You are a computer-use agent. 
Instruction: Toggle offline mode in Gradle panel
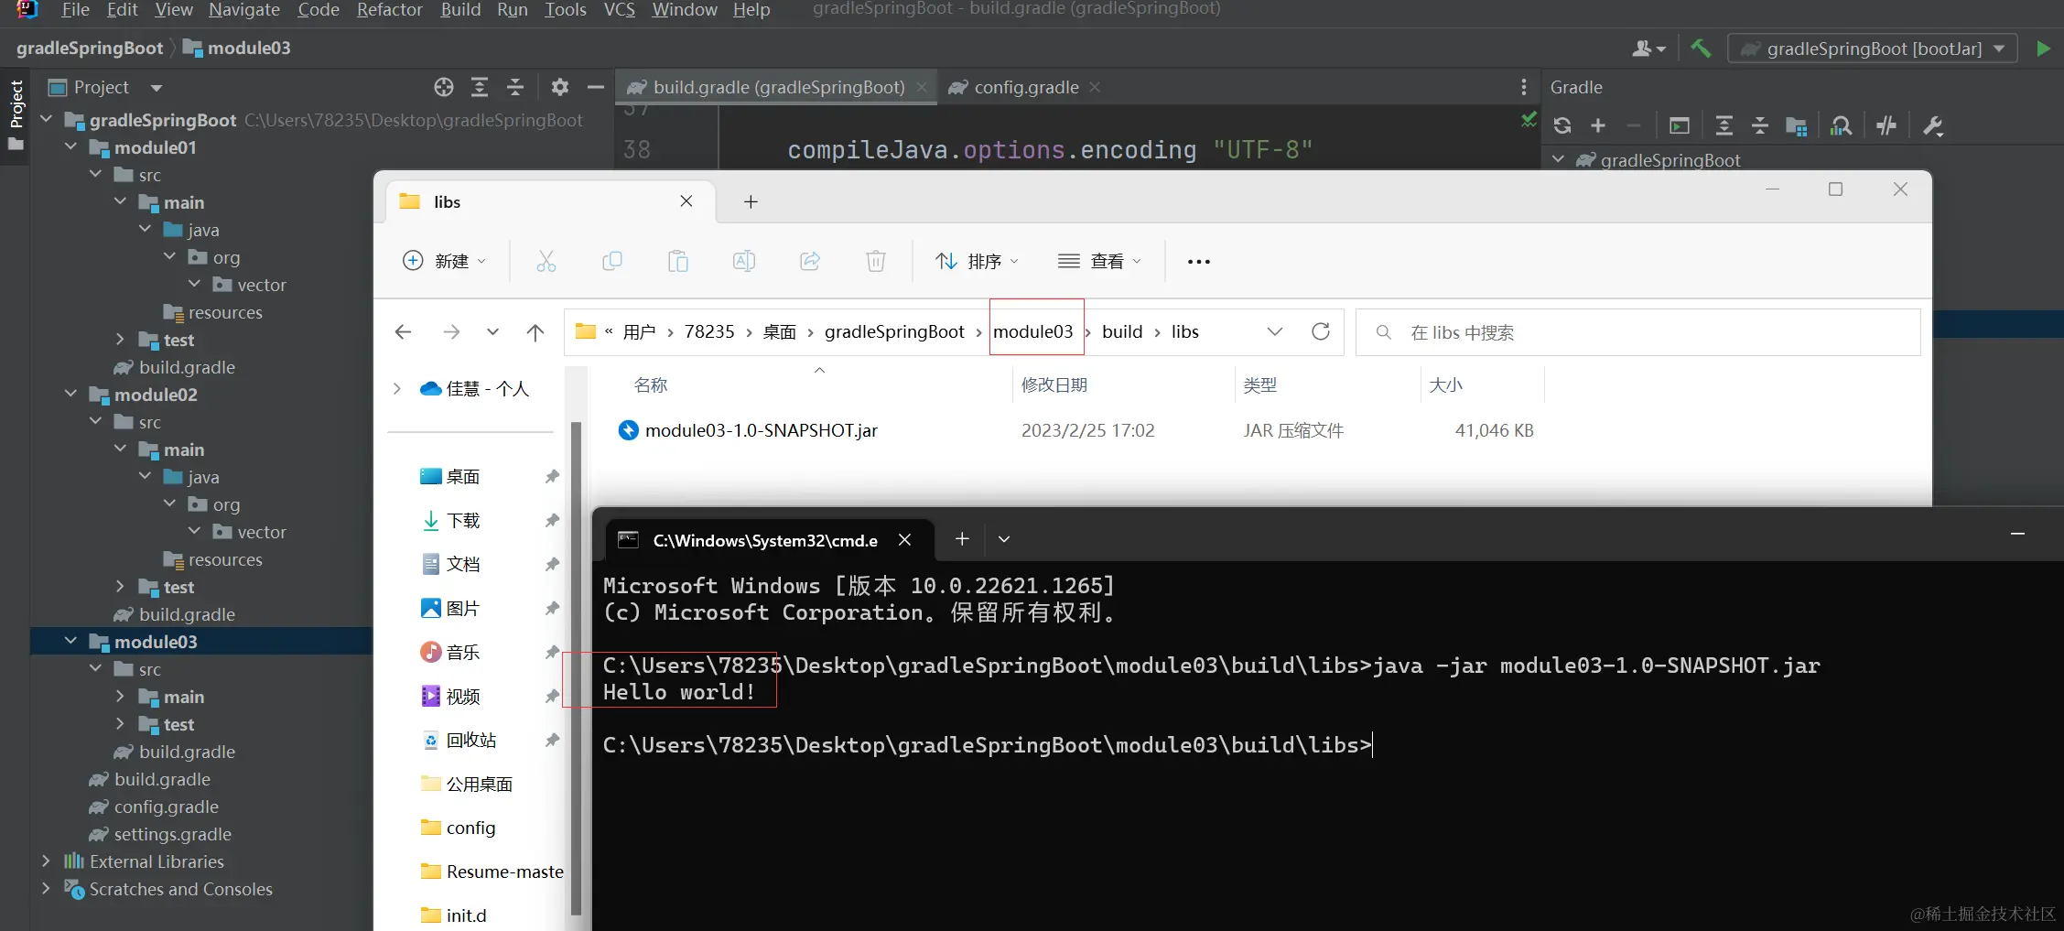[1886, 125]
